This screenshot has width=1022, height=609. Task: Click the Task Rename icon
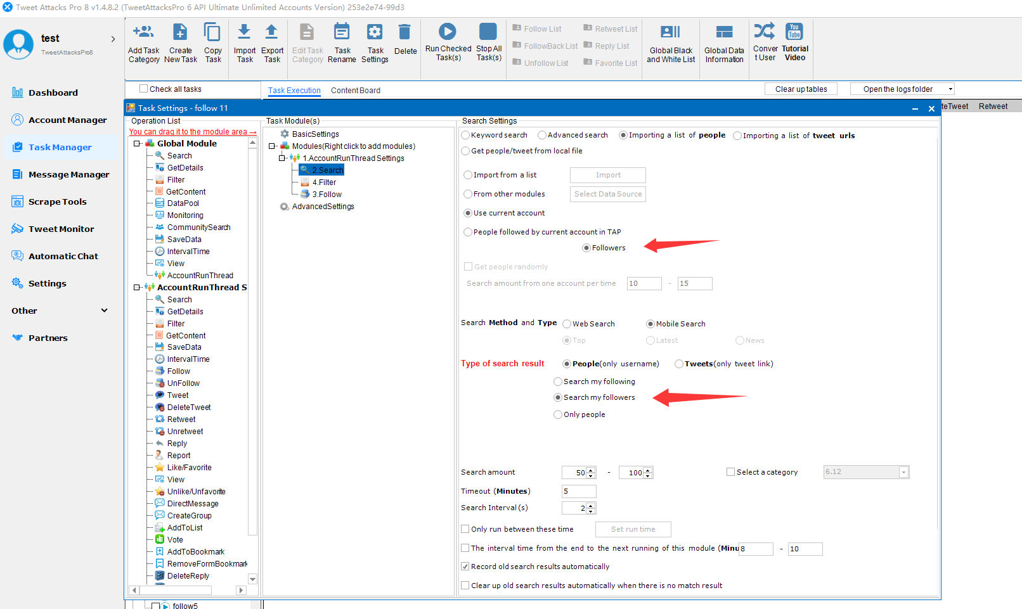[x=342, y=32]
